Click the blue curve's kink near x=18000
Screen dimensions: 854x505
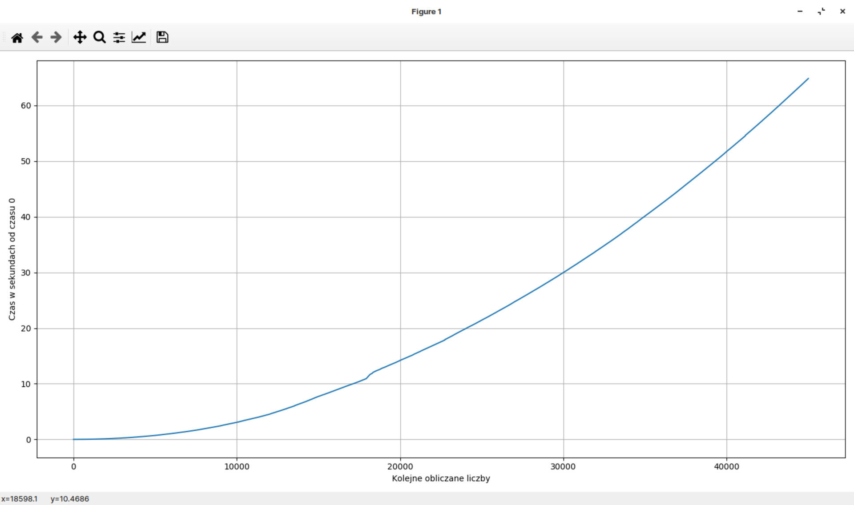point(369,376)
